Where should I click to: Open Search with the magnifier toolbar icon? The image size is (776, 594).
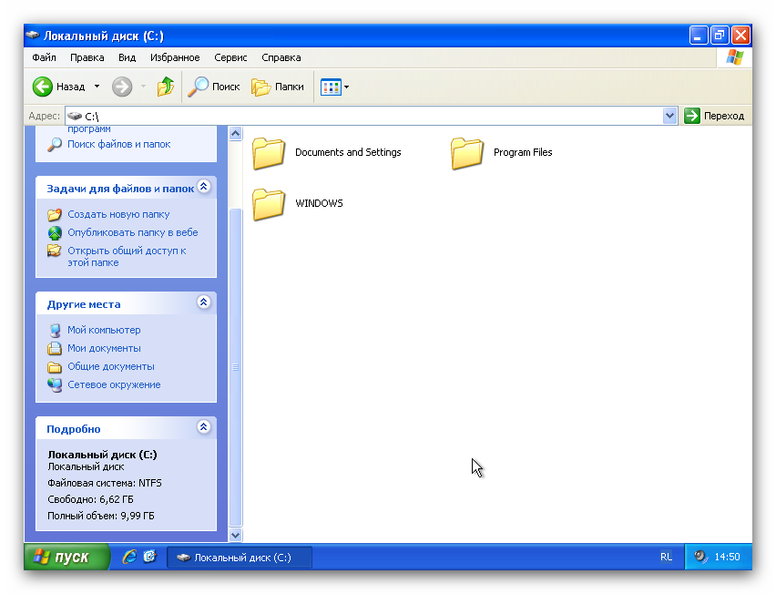pos(199,87)
